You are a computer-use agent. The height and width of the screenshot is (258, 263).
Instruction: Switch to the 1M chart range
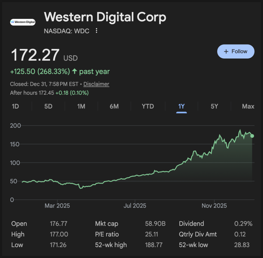click(x=81, y=106)
